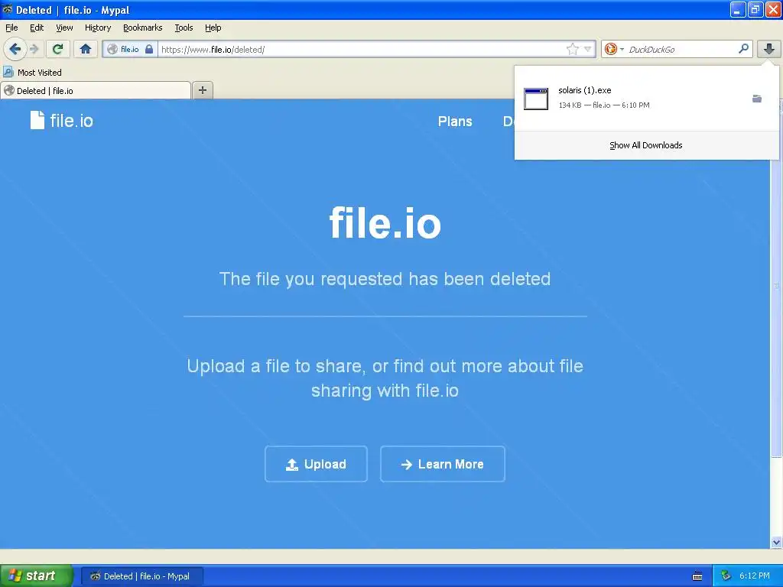The height and width of the screenshot is (587, 783).
Task: Click 'The file you requested has been deleted' text
Action: 385,278
